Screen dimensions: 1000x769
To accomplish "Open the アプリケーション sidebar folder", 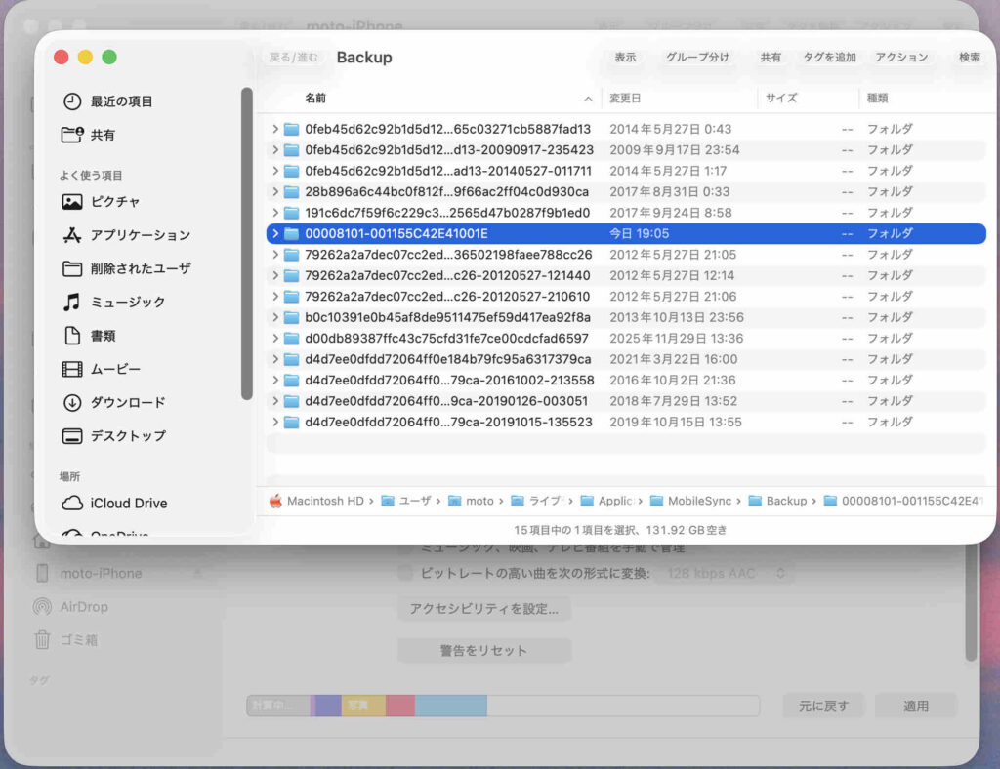I will pyautogui.click(x=140, y=235).
